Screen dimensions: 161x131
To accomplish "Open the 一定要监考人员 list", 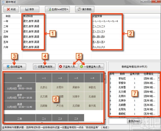I will coord(91,67).
